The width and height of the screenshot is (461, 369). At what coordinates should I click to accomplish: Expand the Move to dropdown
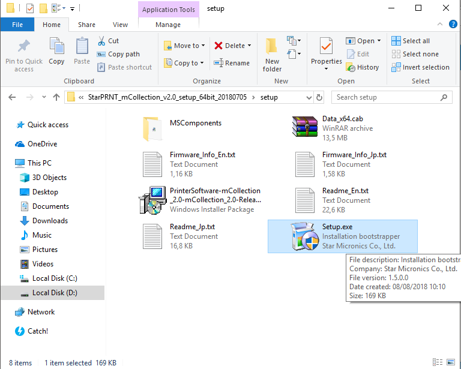click(203, 46)
